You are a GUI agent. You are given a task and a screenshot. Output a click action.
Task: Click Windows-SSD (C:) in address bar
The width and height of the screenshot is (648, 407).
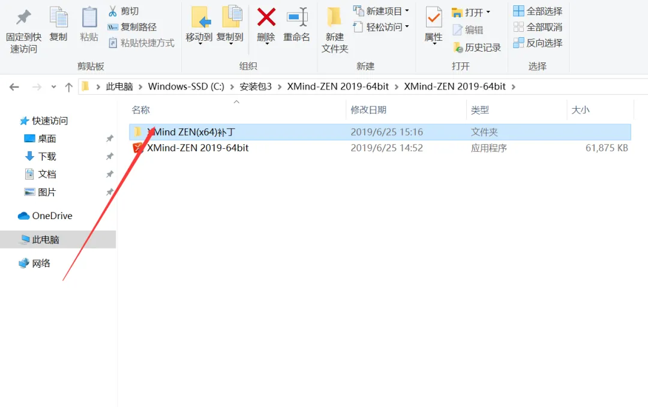click(186, 86)
